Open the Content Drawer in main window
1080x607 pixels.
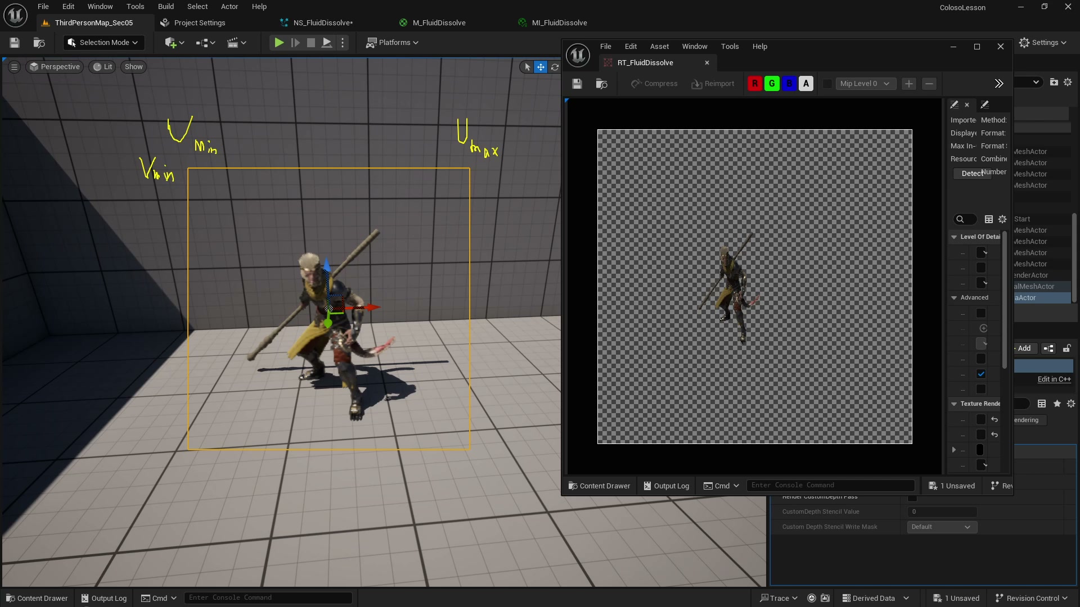[37, 599]
